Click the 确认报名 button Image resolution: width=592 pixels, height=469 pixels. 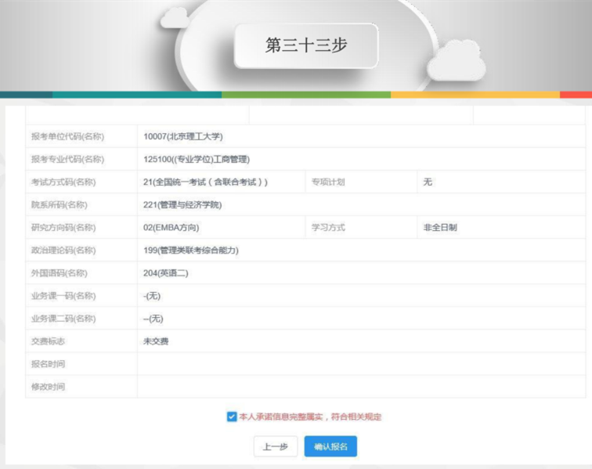pyautogui.click(x=330, y=446)
